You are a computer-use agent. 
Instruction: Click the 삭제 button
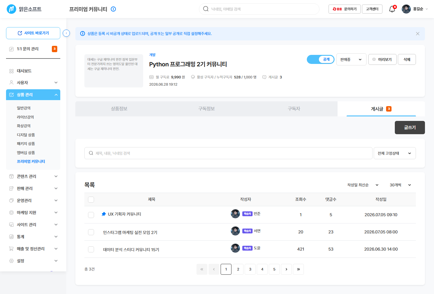pyautogui.click(x=407, y=59)
